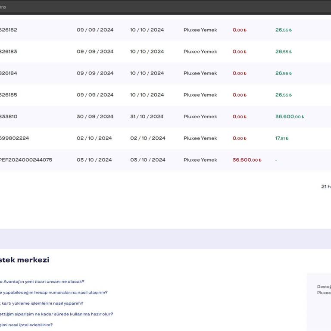331x331 pixels.
Task: Select the transaction row ending in 99802224
Action: click(165, 138)
